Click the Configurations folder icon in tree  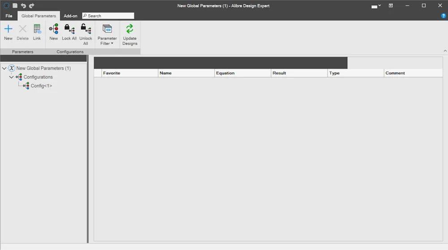(19, 77)
